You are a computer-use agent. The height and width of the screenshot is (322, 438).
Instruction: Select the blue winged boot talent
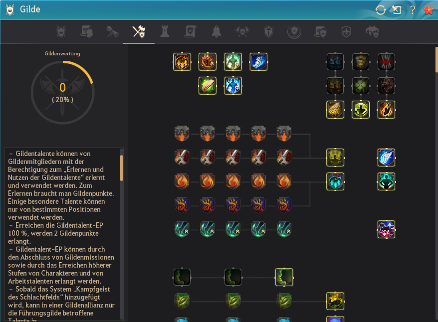pyautogui.click(x=258, y=62)
